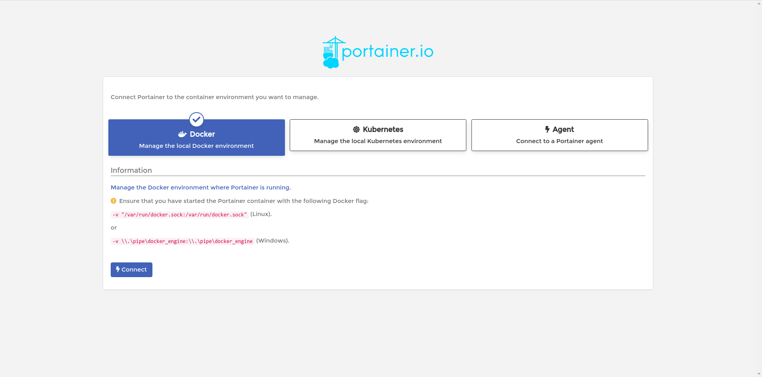762x377 pixels.
Task: Click the bolt icon inside Connect button
Action: [118, 270]
